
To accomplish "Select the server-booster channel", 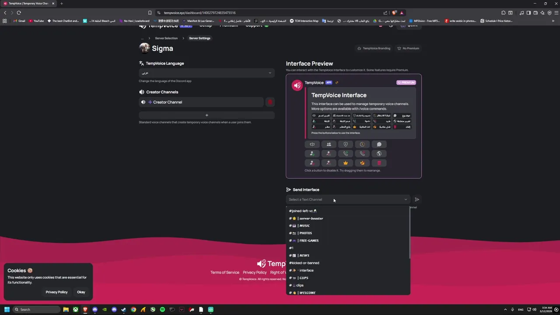I will (348, 218).
